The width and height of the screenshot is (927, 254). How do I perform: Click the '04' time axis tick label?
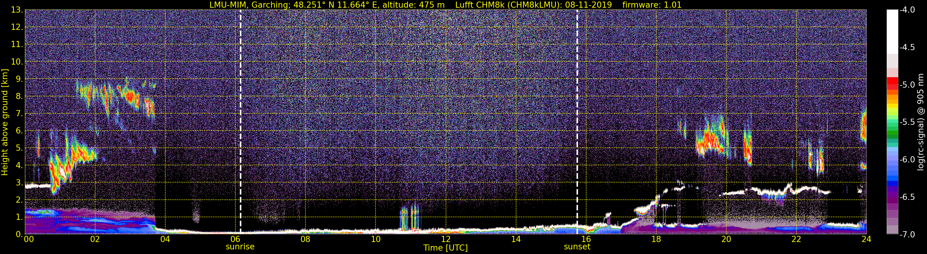tap(165, 239)
